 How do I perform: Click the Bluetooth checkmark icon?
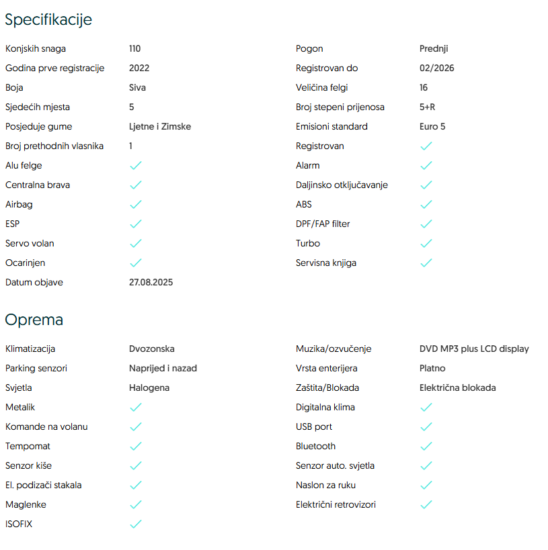(x=426, y=446)
